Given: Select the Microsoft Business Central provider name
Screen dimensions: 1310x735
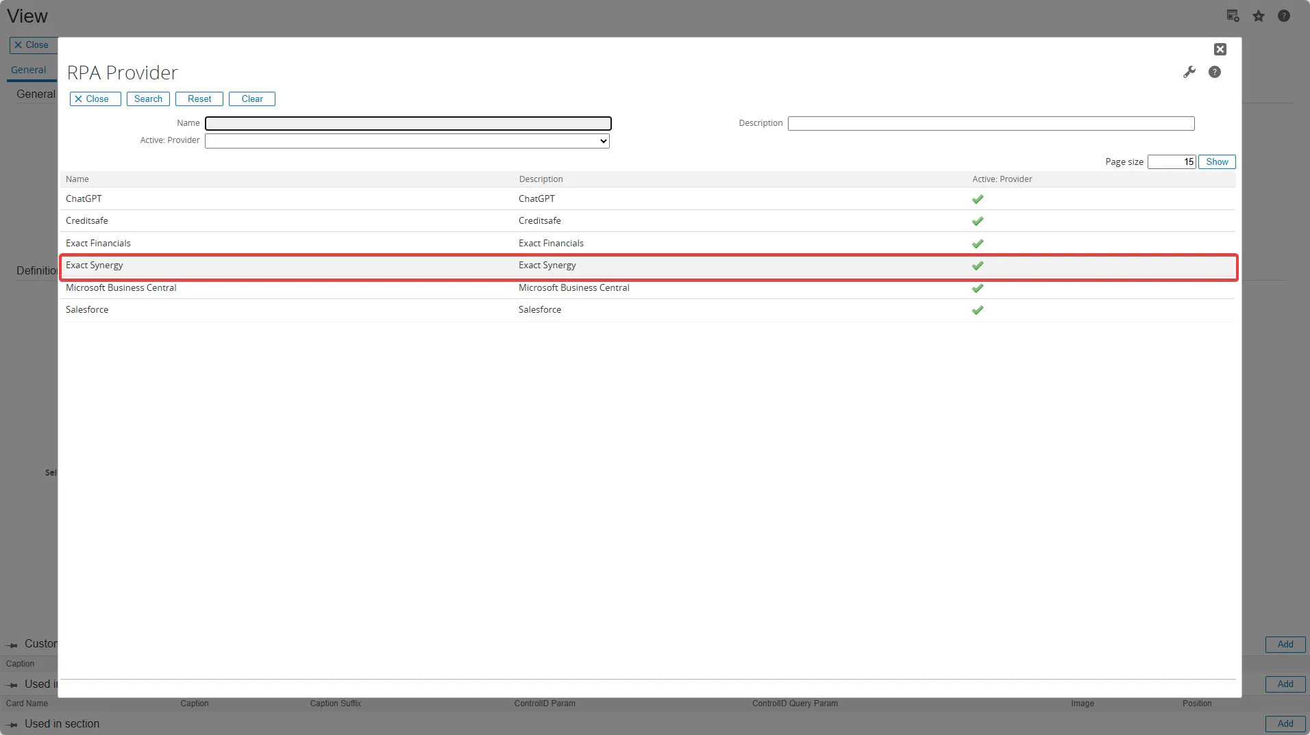Looking at the screenshot, I should 121,287.
